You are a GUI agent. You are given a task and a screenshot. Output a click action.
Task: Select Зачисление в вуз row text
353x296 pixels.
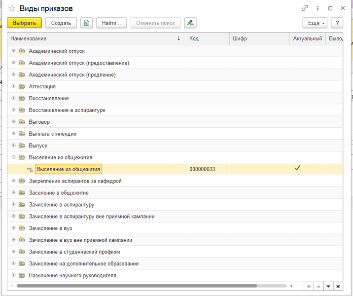[x=50, y=228]
